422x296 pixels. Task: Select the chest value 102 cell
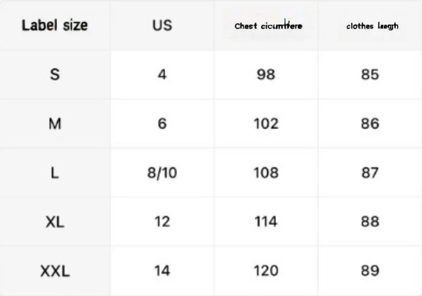pos(266,124)
